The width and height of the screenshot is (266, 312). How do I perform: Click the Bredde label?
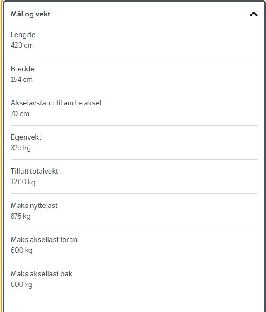pos(23,69)
